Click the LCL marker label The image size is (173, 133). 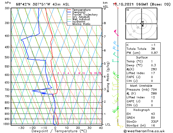[x=108, y=125]
